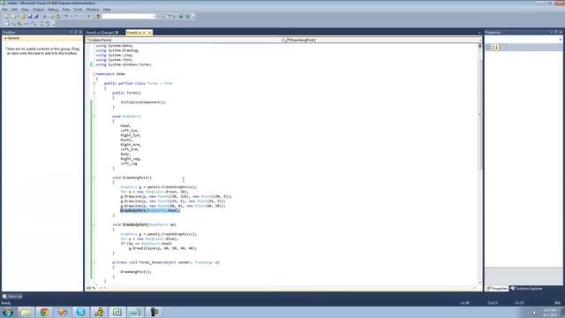Click the Open File folder icon
This screenshot has height=318, width=565.
(x=23, y=17)
